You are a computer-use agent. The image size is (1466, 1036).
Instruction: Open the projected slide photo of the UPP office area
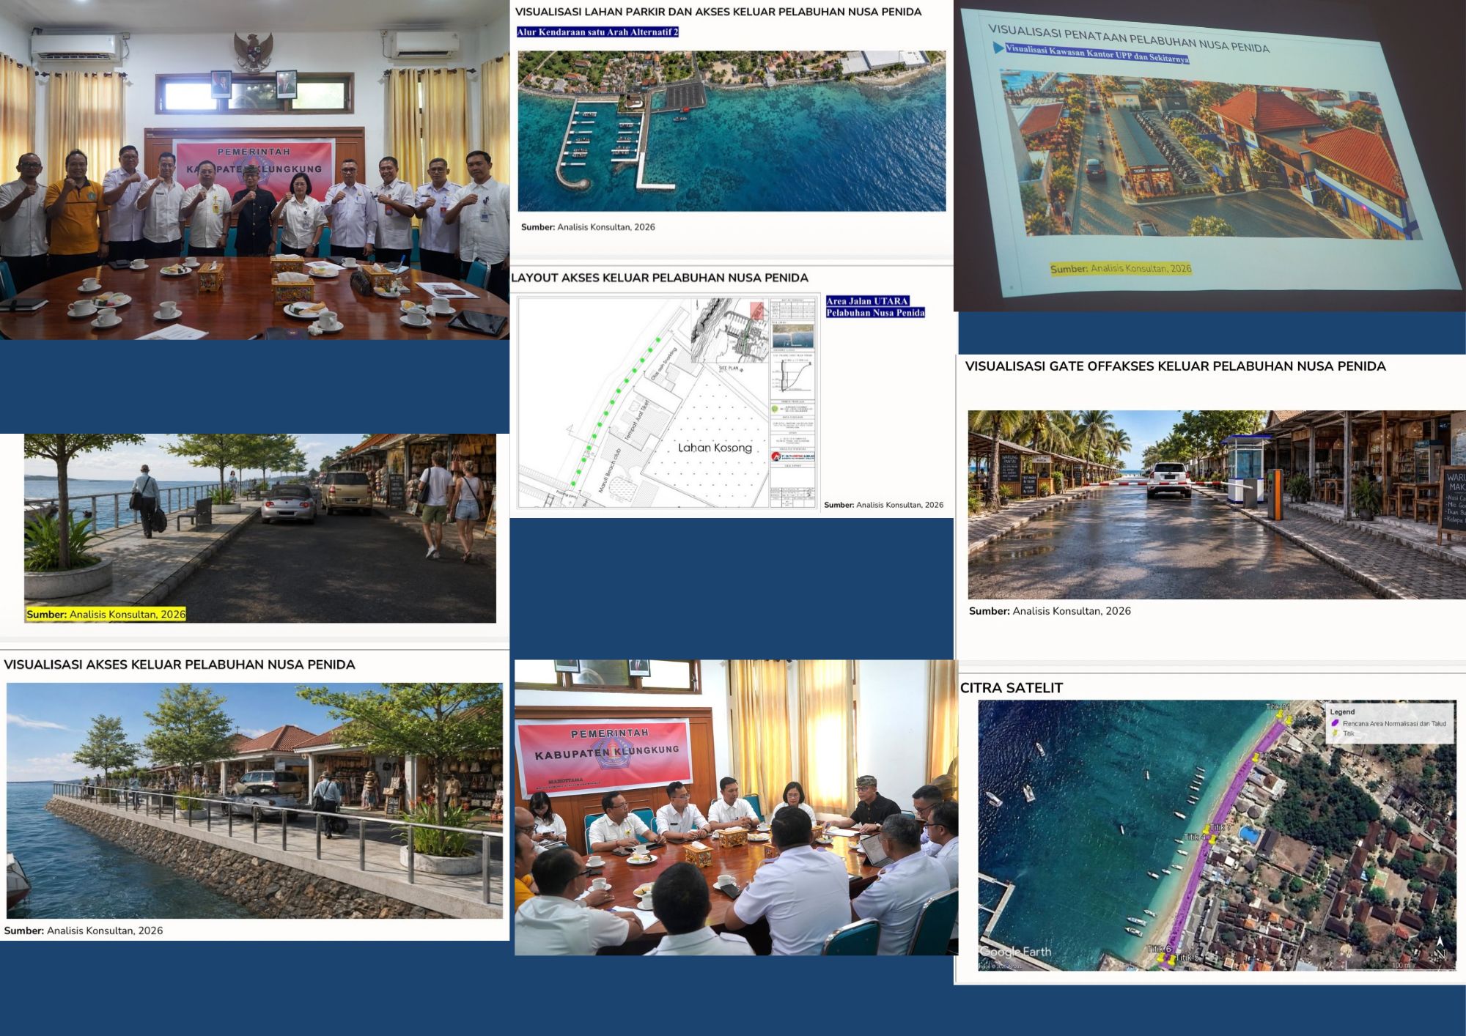click(x=1209, y=155)
